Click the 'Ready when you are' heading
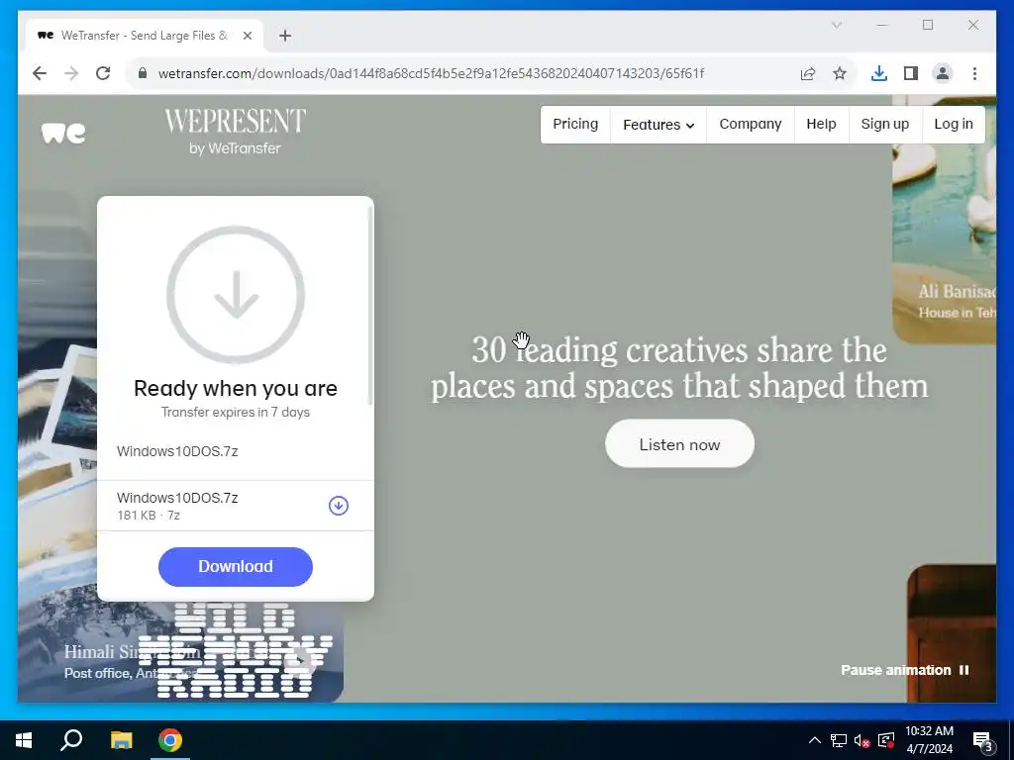Viewport: 1014px width, 760px height. pos(236,388)
